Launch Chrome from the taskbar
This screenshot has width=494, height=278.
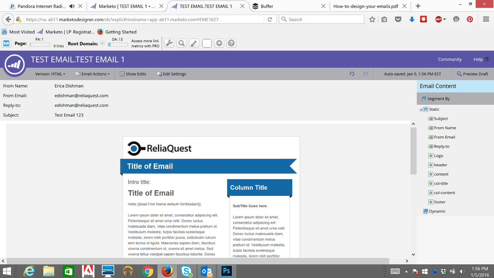[147, 271]
